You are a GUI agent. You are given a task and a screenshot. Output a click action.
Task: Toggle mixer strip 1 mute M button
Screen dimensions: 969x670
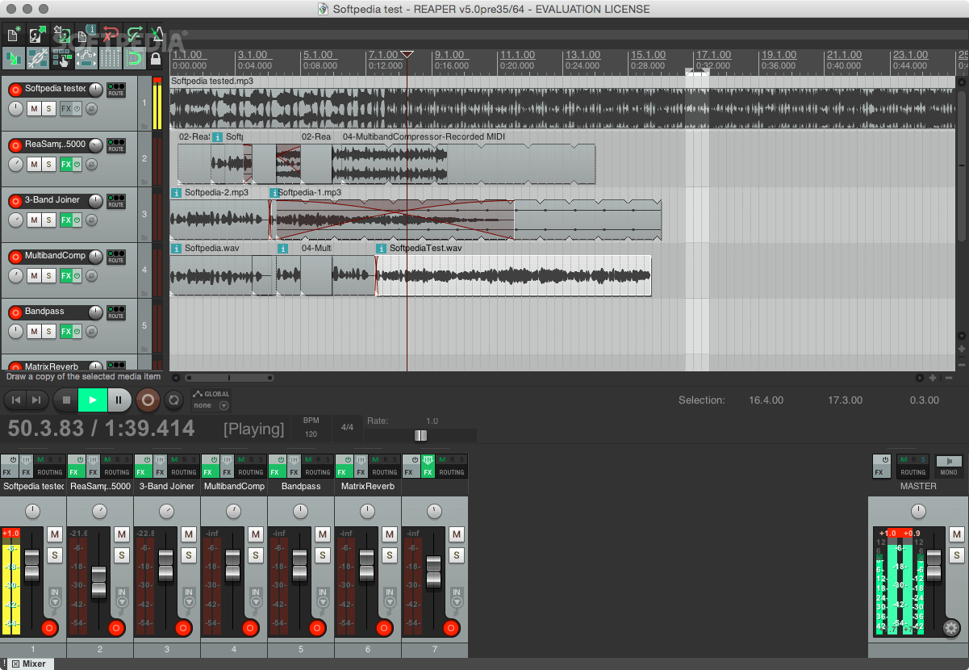click(x=54, y=534)
